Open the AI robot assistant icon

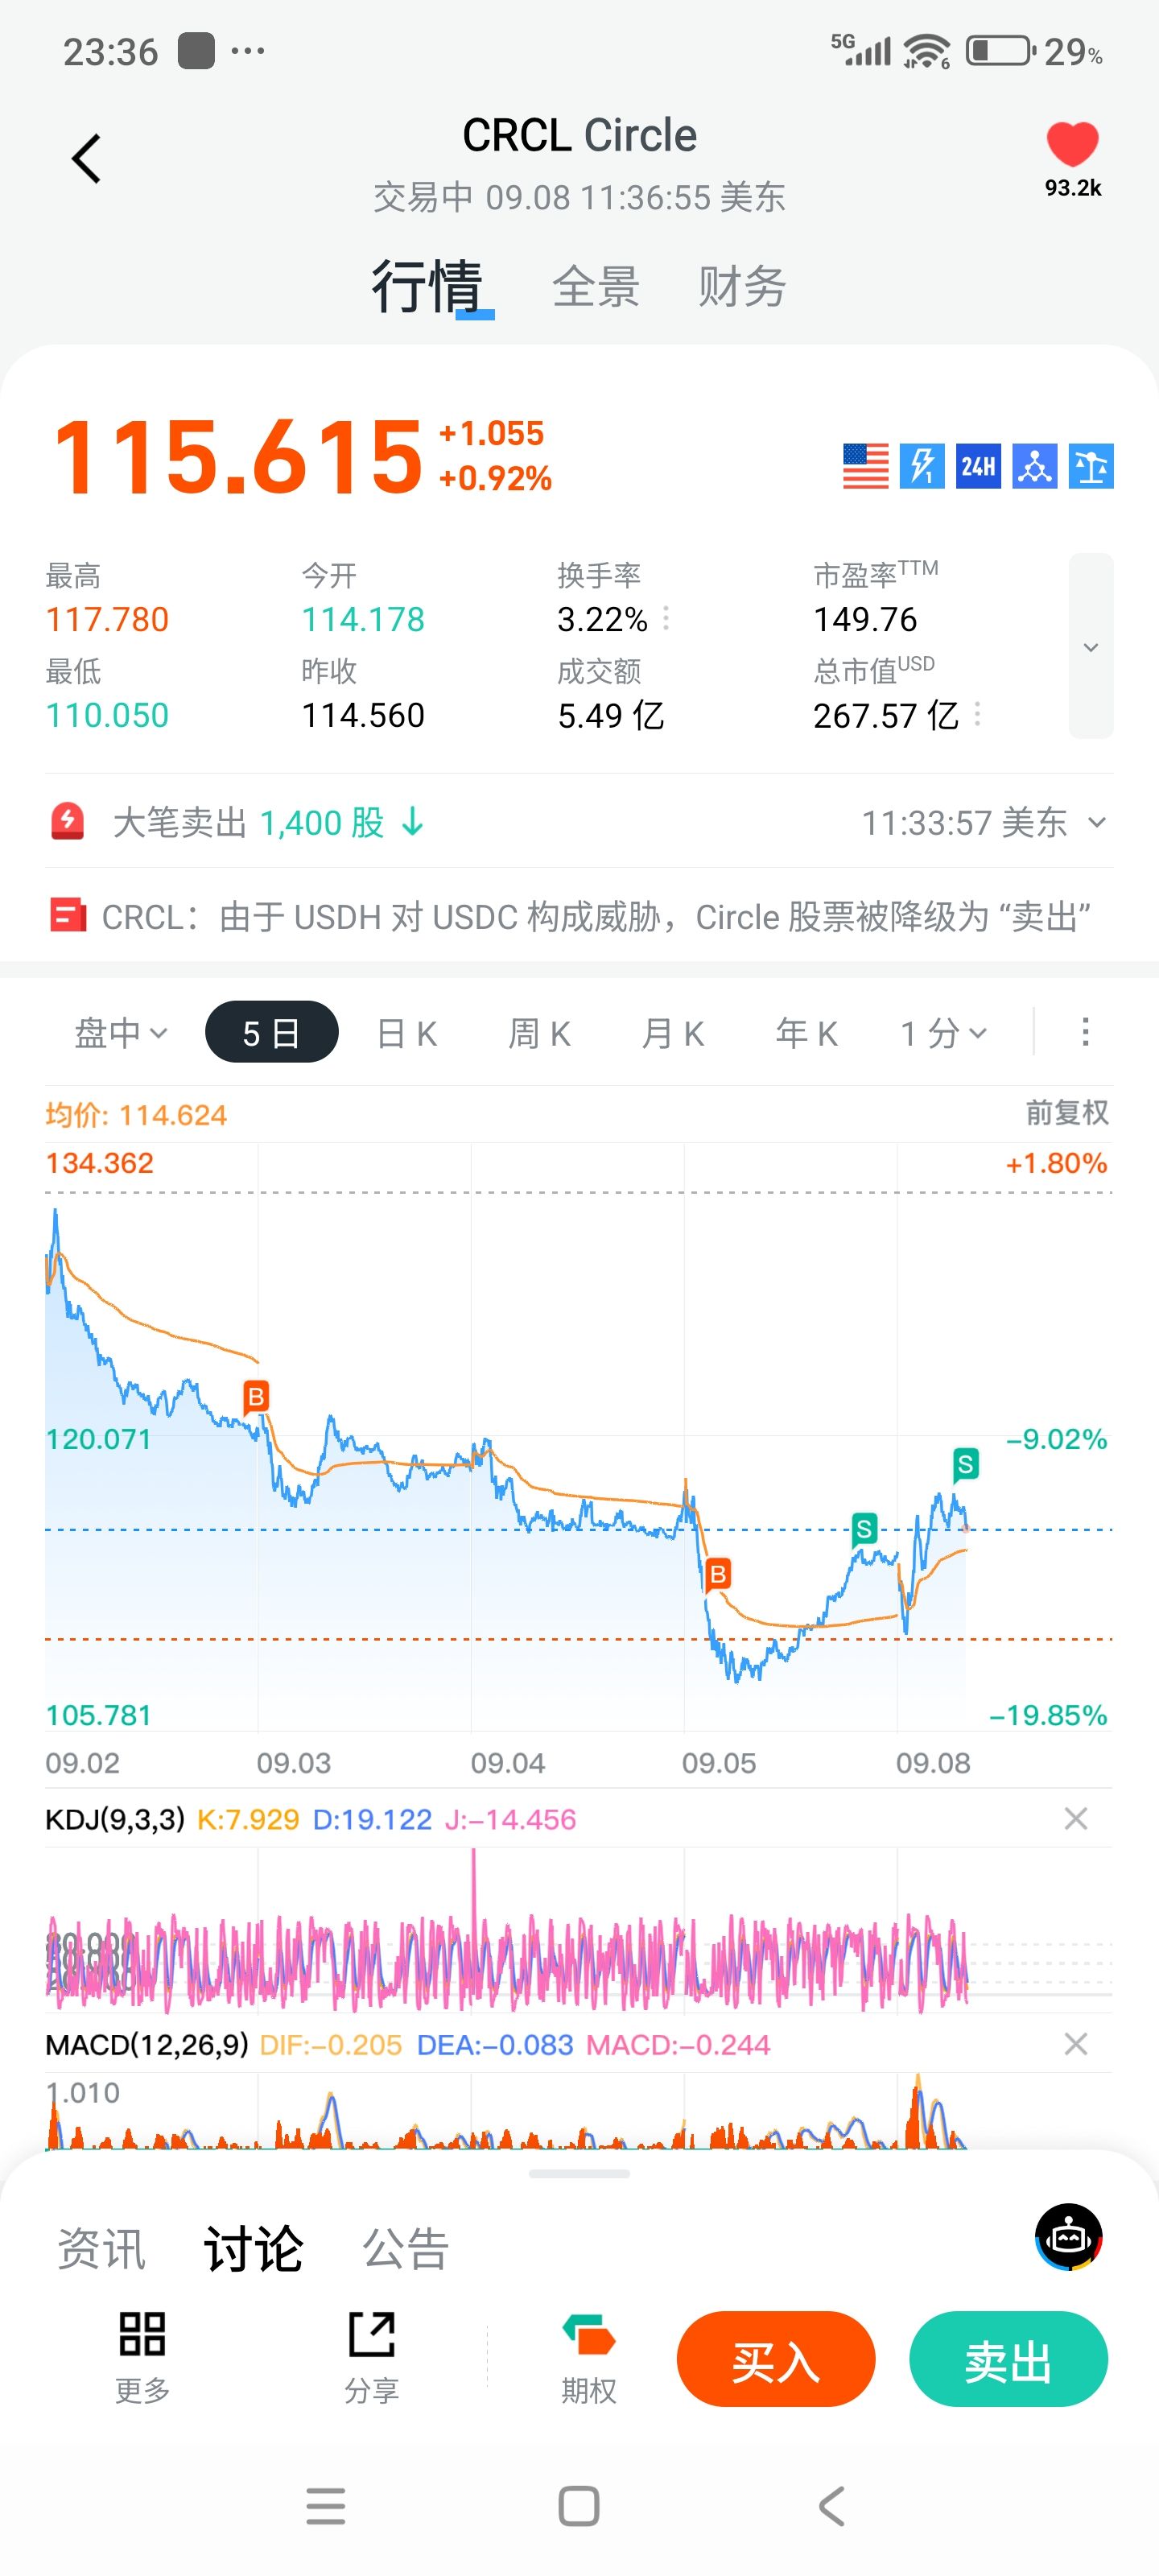1068,2238
